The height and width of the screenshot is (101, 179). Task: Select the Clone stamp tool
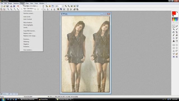pyautogui.click(x=173, y=41)
